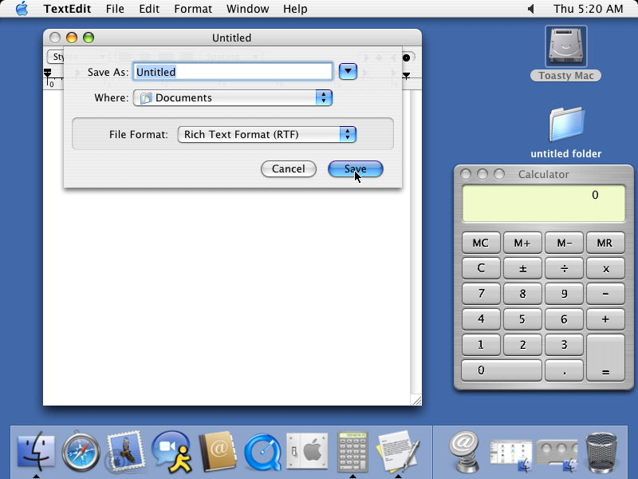Viewport: 638px width, 479px height.
Task: Open the Format menu
Action: click(x=193, y=9)
